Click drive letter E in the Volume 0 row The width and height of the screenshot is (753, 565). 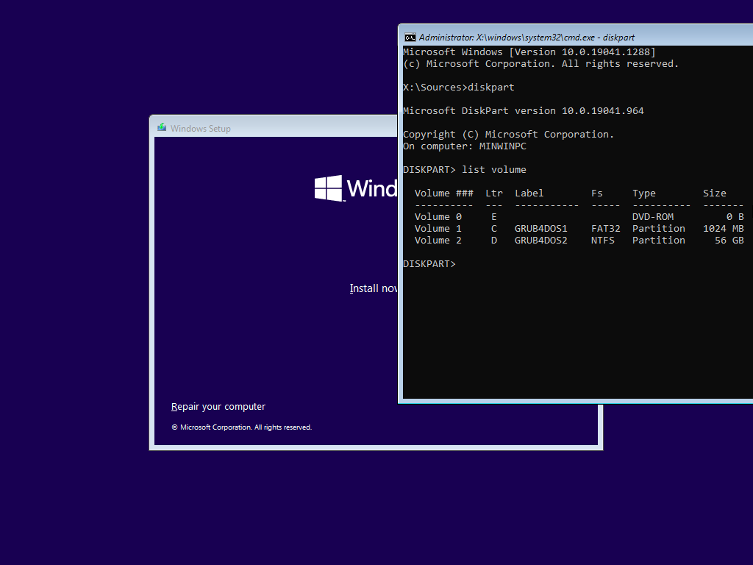tap(494, 217)
